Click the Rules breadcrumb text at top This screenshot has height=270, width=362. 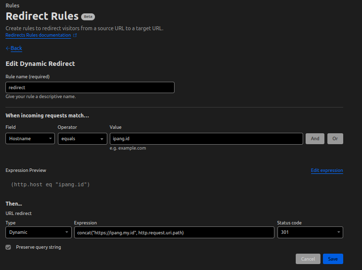[12, 5]
